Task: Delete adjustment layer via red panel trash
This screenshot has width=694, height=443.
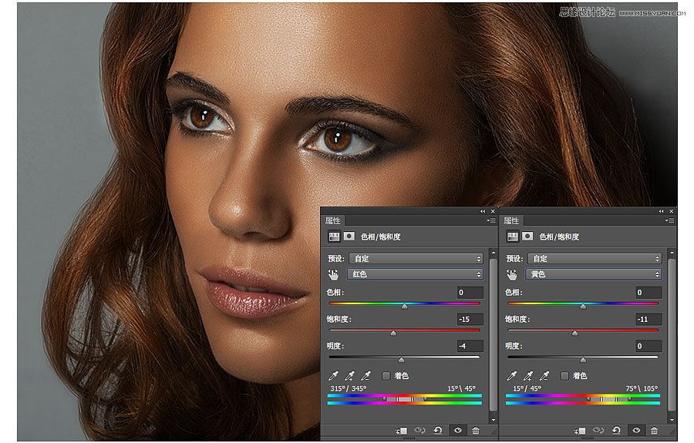Action: (475, 430)
